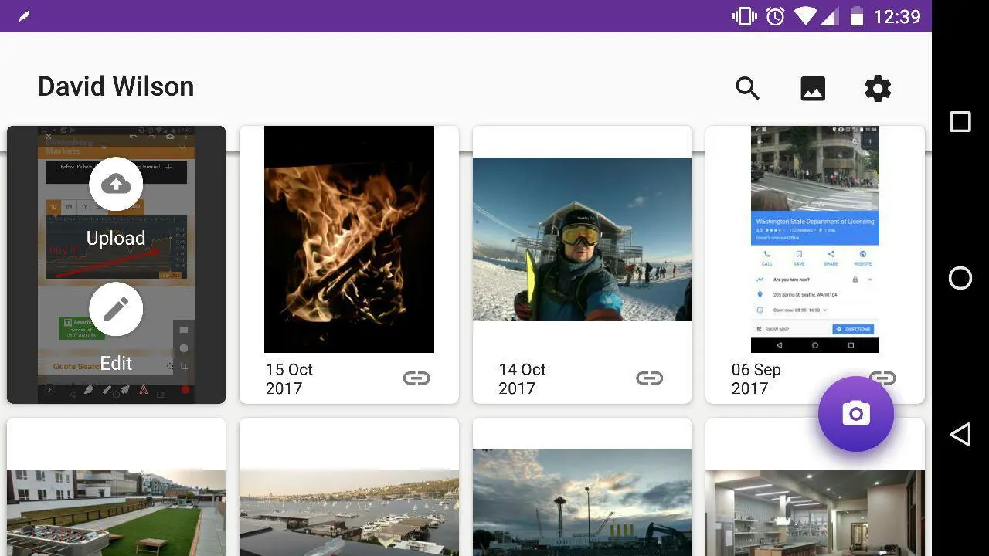Click the 14 Oct 2017 date
This screenshot has width=989, height=556.
point(522,379)
